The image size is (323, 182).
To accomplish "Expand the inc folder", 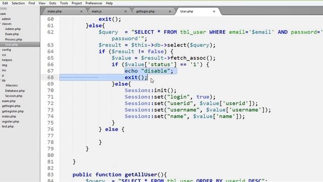I will pyautogui.click(x=4, y=70).
